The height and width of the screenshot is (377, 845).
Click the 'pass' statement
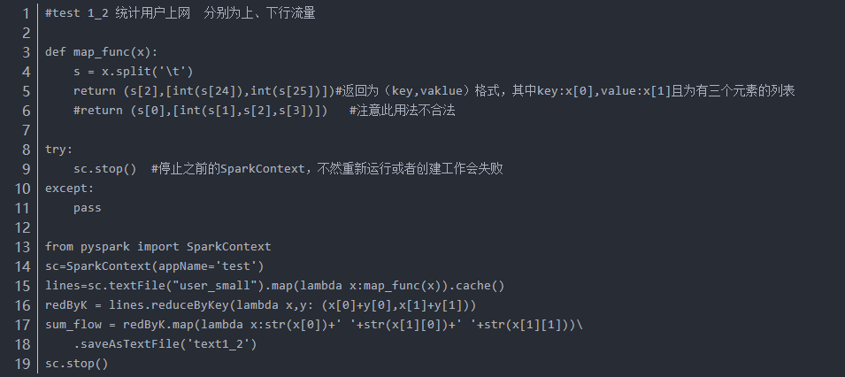click(88, 207)
